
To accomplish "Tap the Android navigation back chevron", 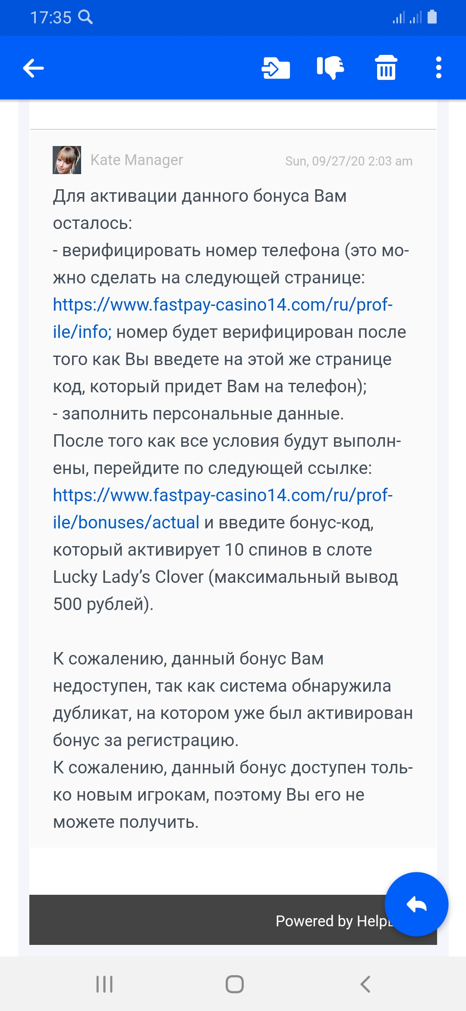I will (365, 984).
